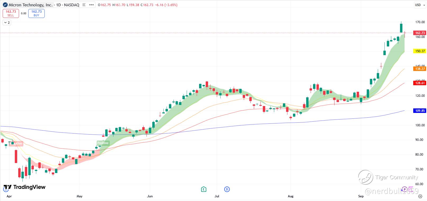Viewport: 427px width, 201px height.
Task: Open the green E earnings marker
Action: tap(203, 189)
